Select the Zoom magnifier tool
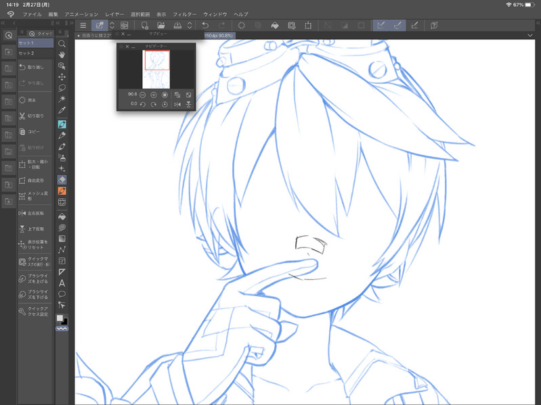 pos(62,44)
